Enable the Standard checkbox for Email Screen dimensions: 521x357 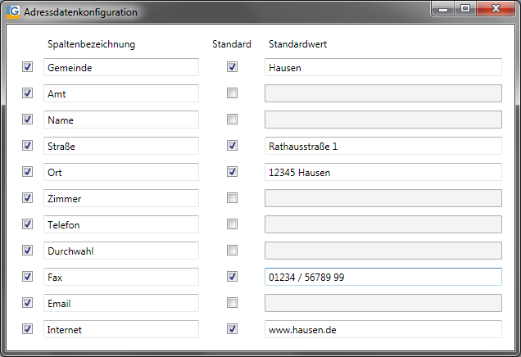coord(233,303)
